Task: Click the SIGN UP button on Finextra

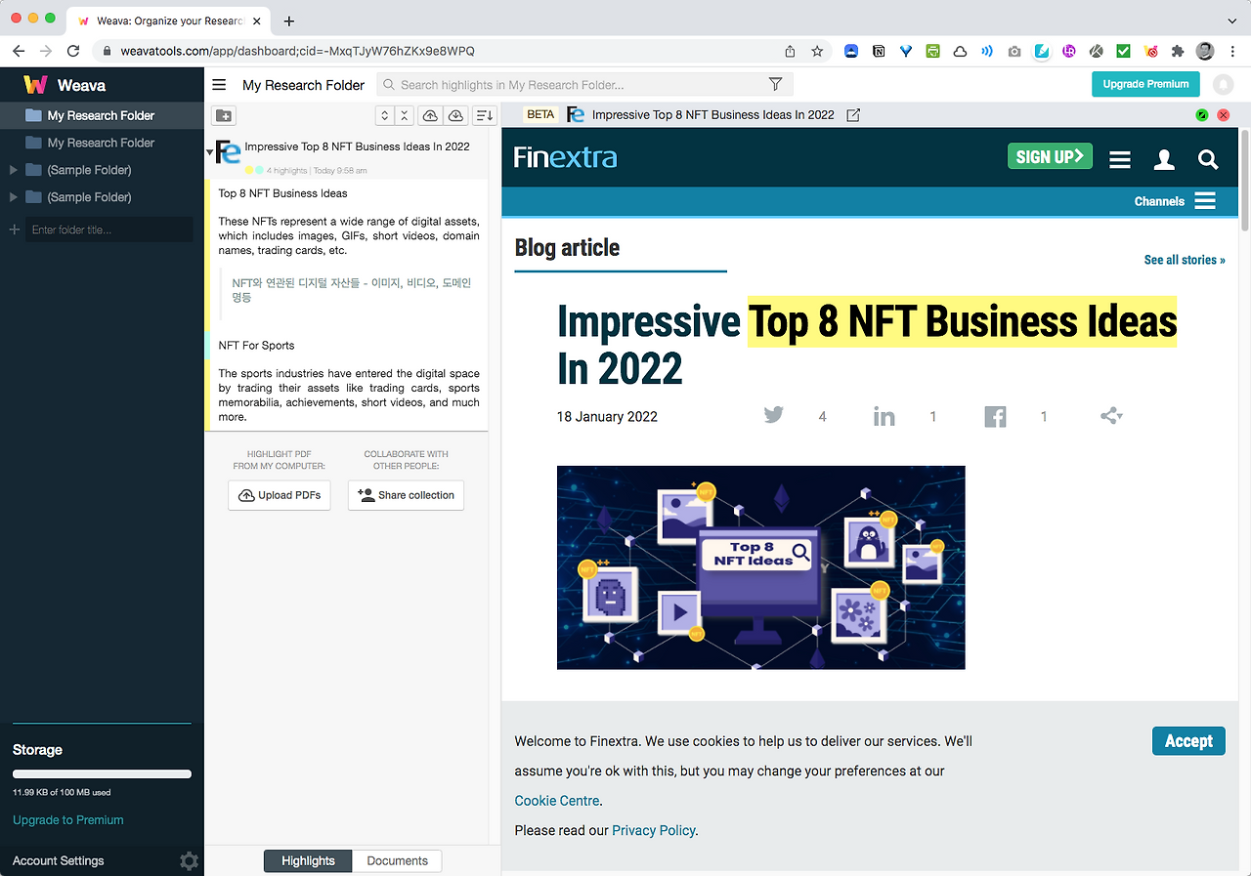Action: [1050, 156]
